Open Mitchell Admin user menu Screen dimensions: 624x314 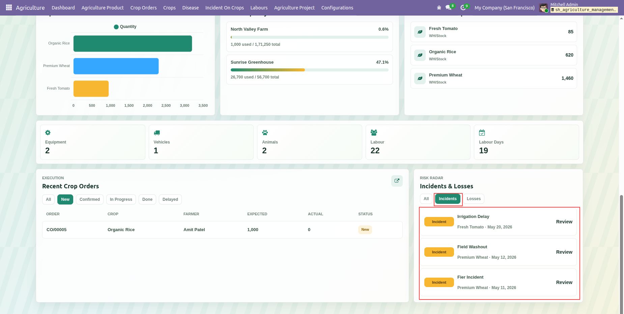[578, 7]
